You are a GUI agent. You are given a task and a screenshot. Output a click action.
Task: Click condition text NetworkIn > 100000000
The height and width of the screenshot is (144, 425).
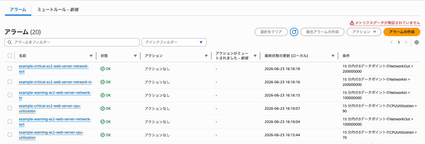(x=376, y=95)
